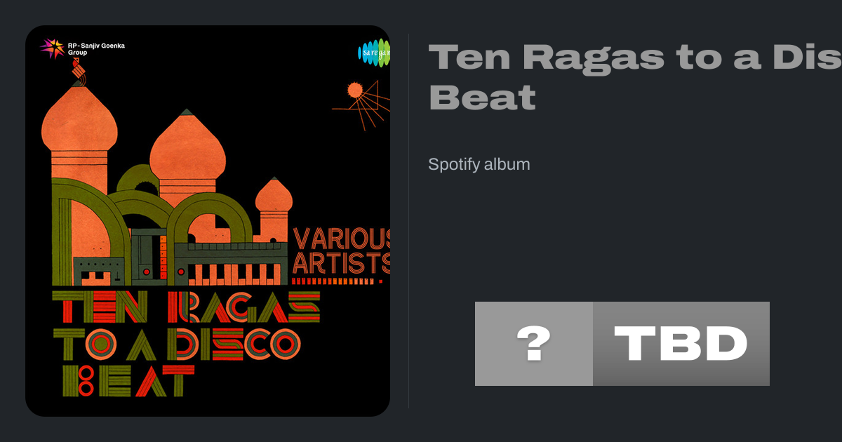Viewport: 842px width, 442px height.
Task: Click RP-Sanjiv Goenka Group text
Action: click(96, 48)
